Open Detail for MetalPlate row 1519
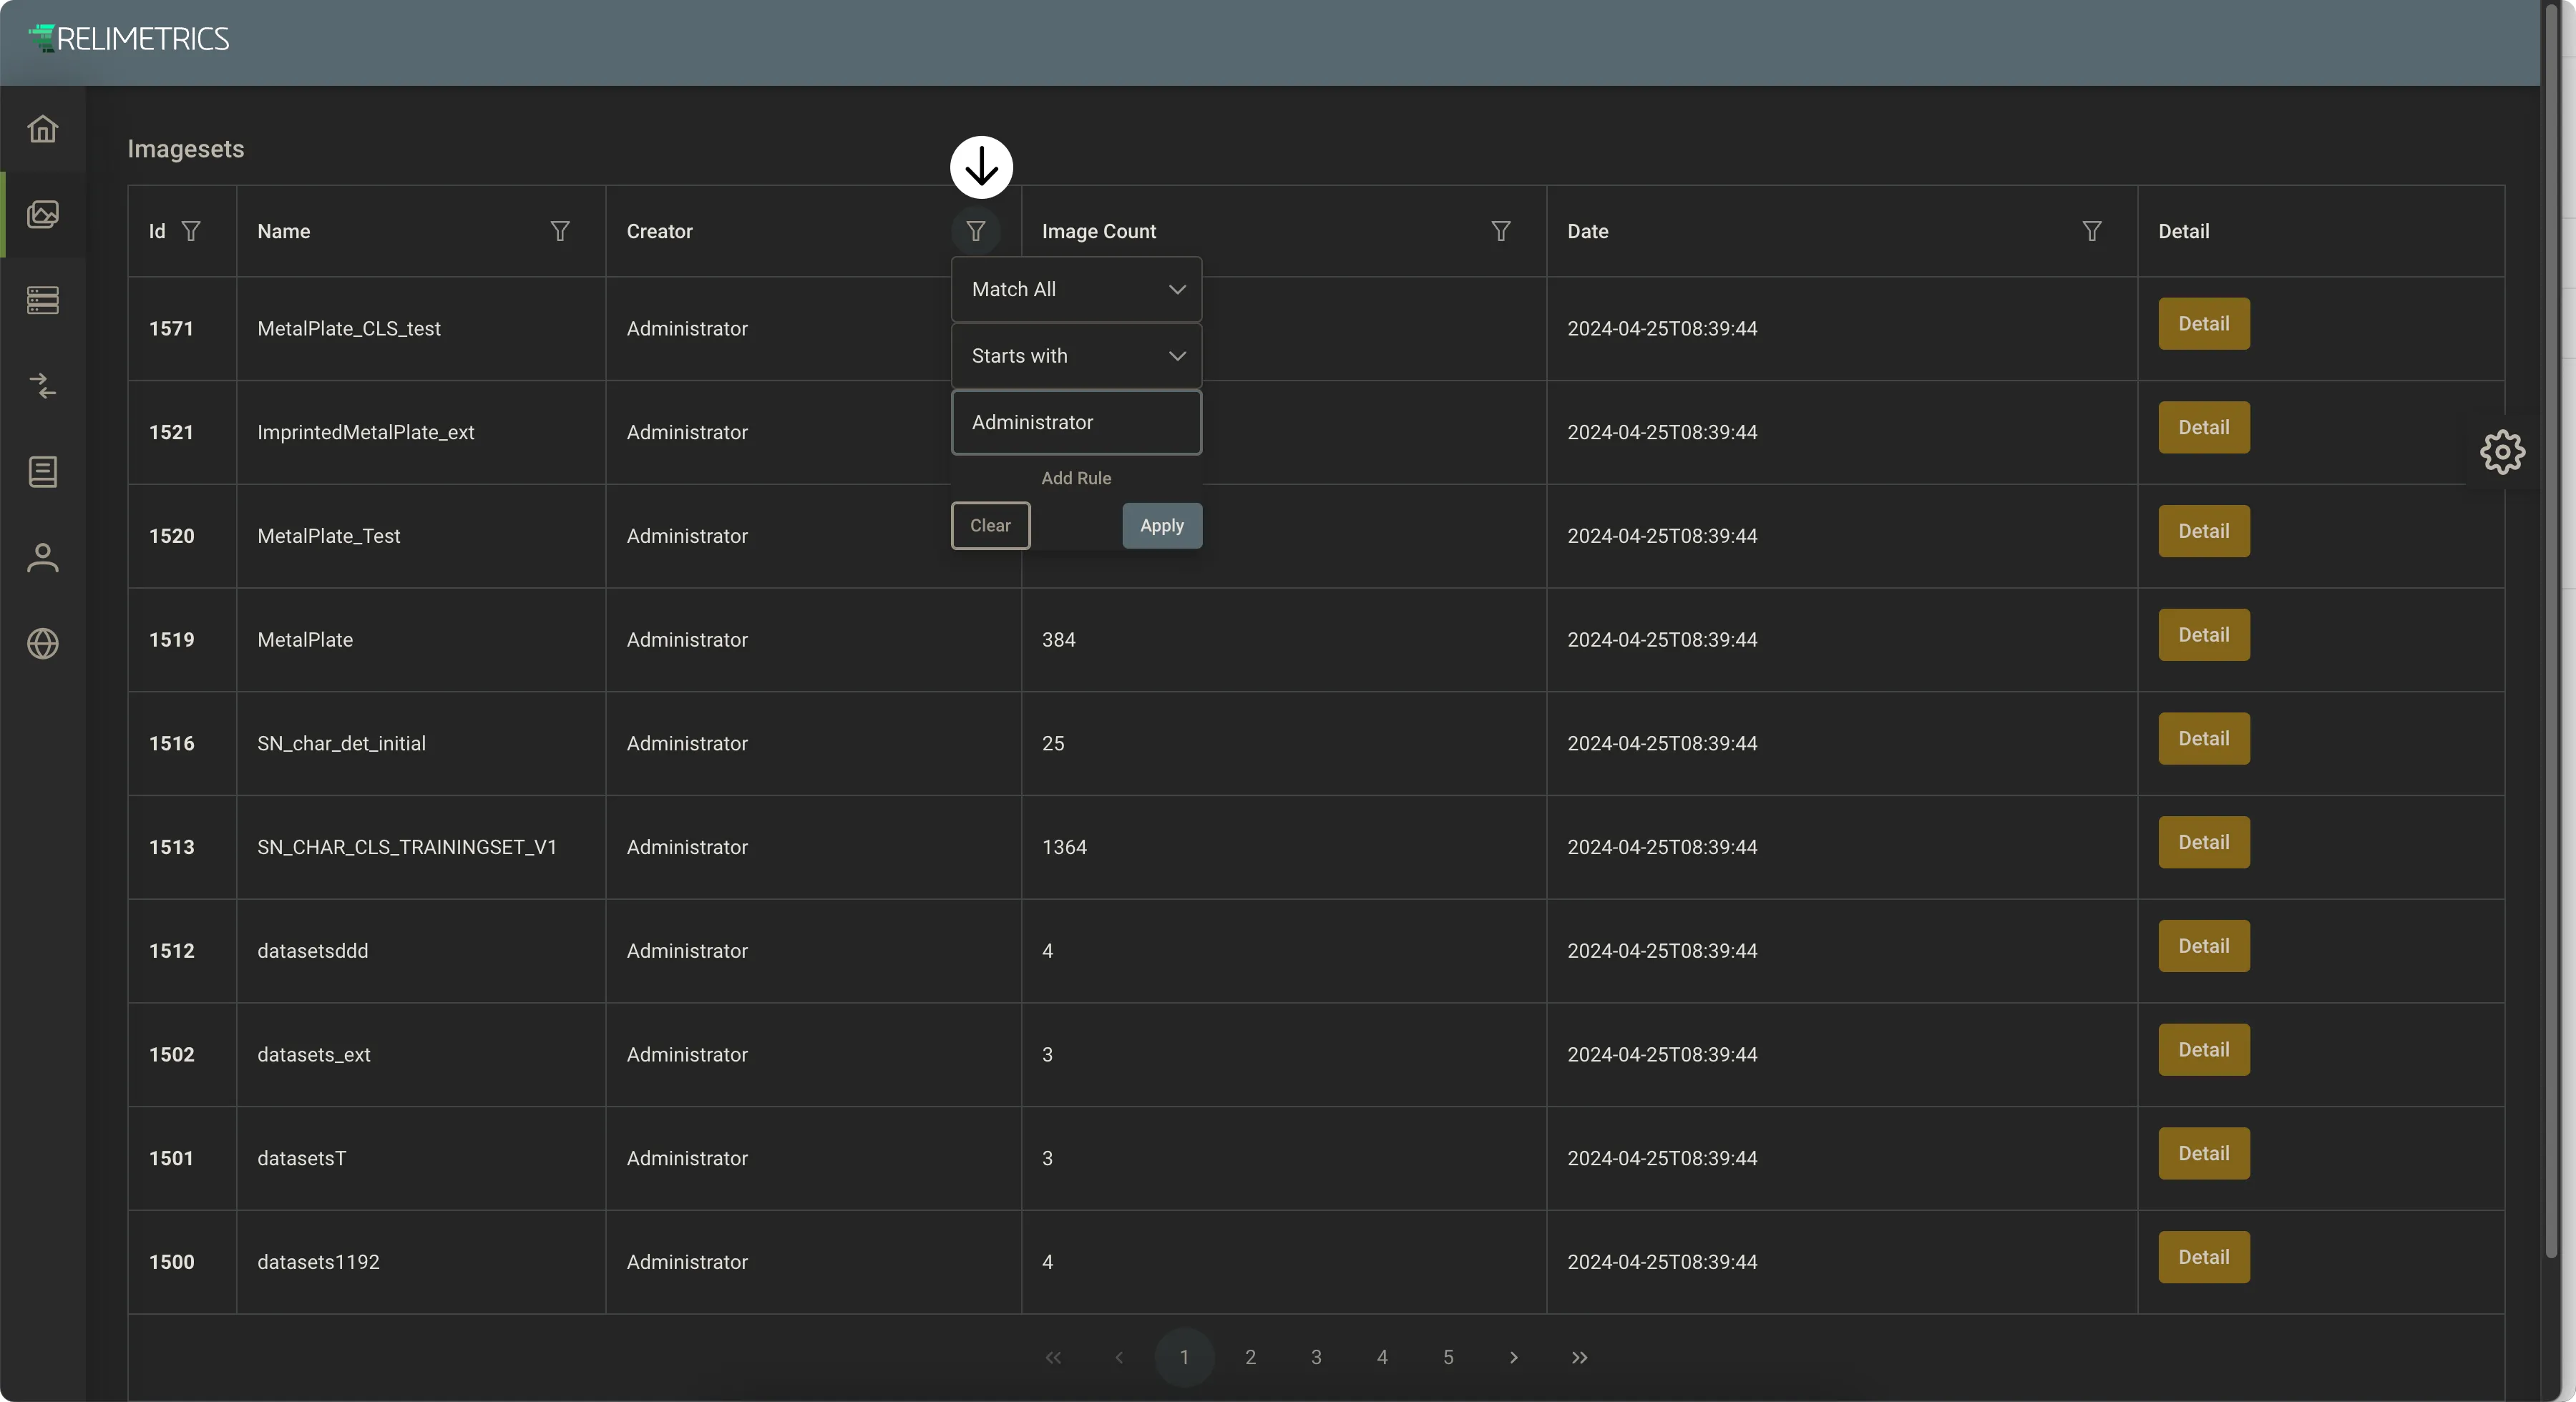The height and width of the screenshot is (1402, 2576). coord(2204,635)
